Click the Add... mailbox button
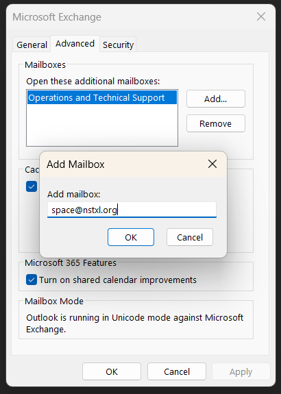The image size is (281, 394). [216, 99]
